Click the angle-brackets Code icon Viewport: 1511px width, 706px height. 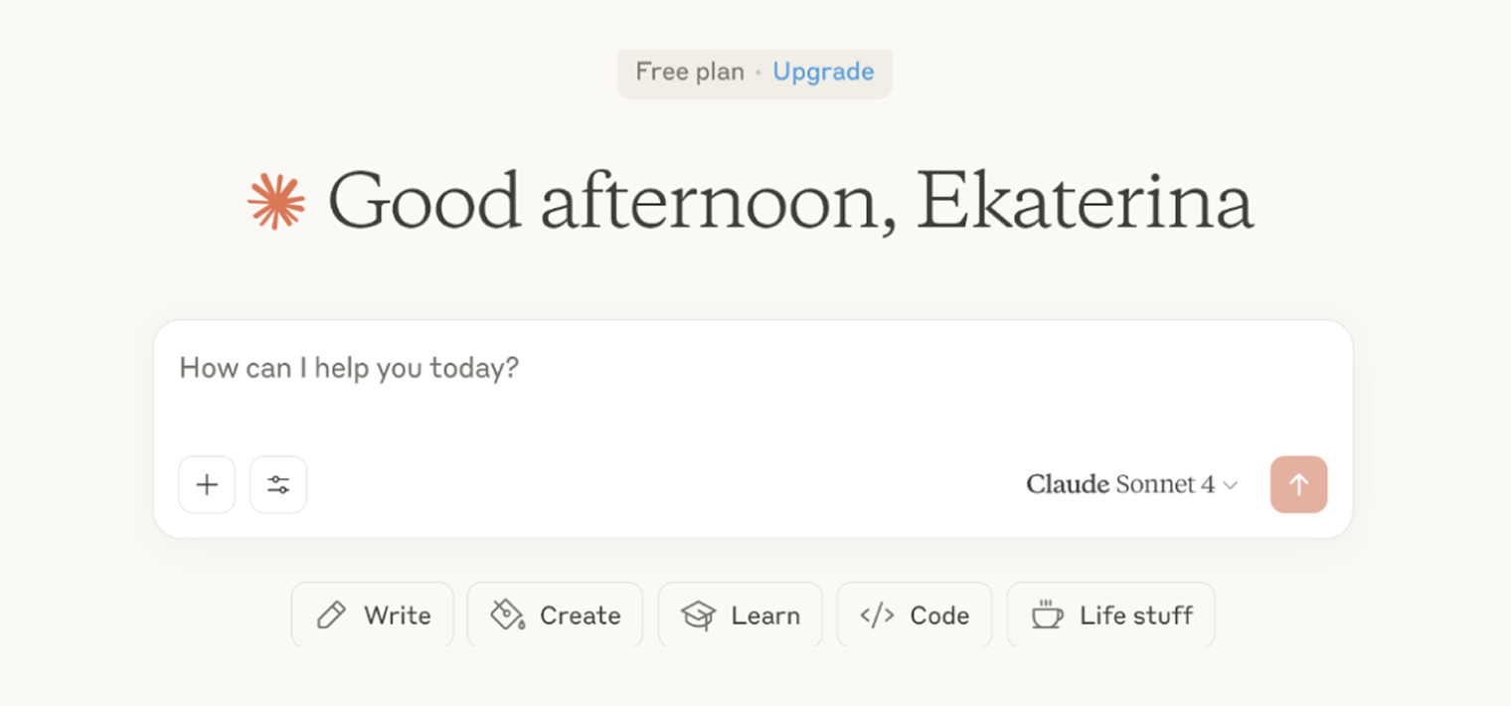pyautogui.click(x=877, y=616)
